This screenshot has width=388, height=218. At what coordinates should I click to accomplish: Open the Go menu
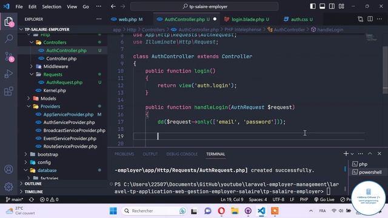[x=85, y=7]
